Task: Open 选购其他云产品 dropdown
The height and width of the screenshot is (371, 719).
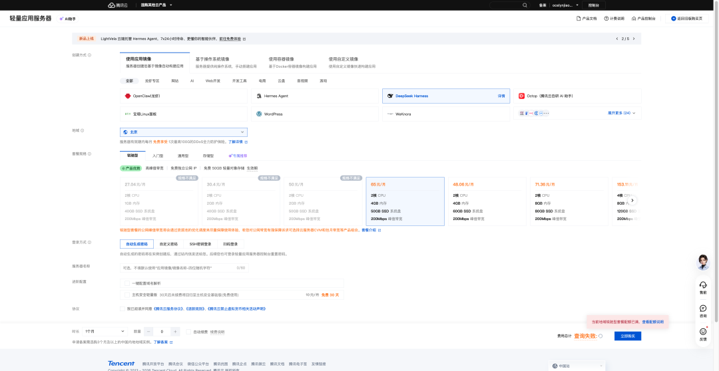Action: (156, 5)
